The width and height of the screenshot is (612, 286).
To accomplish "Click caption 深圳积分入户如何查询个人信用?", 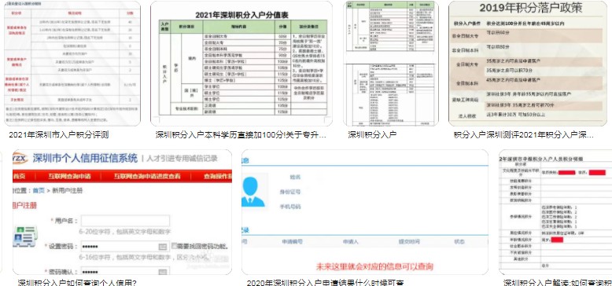I will [x=77, y=282].
